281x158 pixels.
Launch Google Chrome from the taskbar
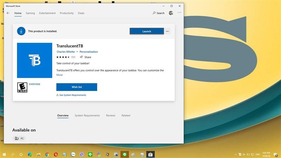tap(47, 154)
